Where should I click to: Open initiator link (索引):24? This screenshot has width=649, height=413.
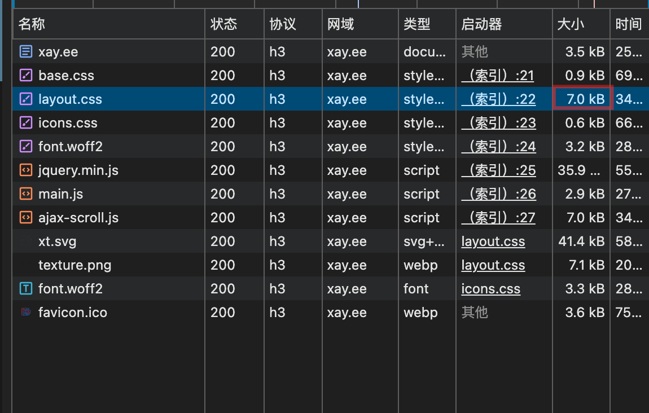(499, 146)
